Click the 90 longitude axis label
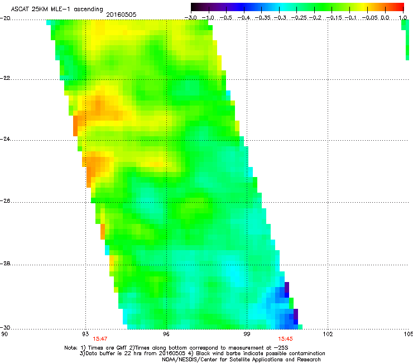413x363 pixels. click(x=4, y=334)
